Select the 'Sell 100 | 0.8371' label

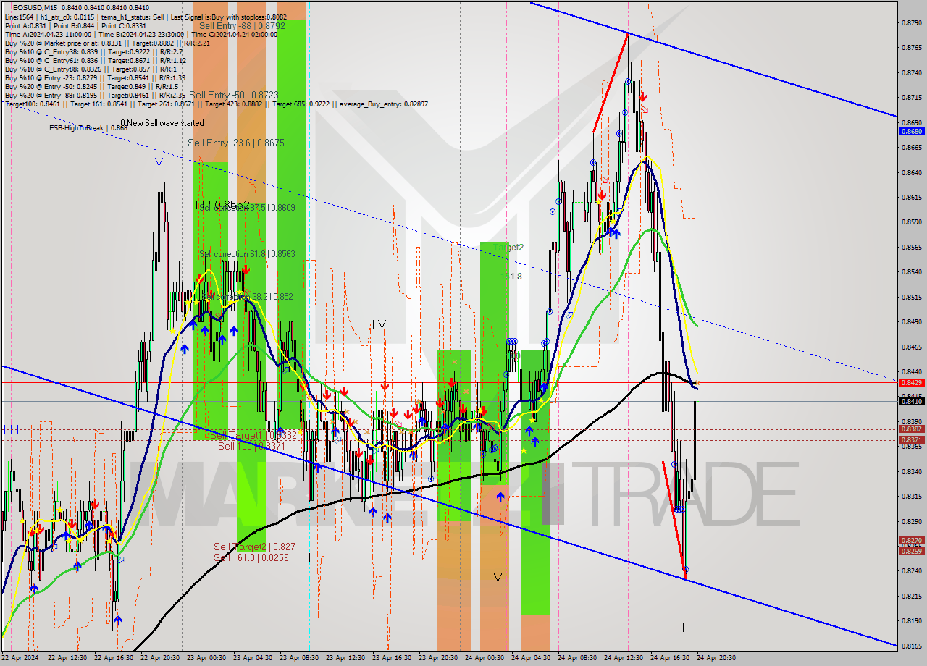[251, 447]
